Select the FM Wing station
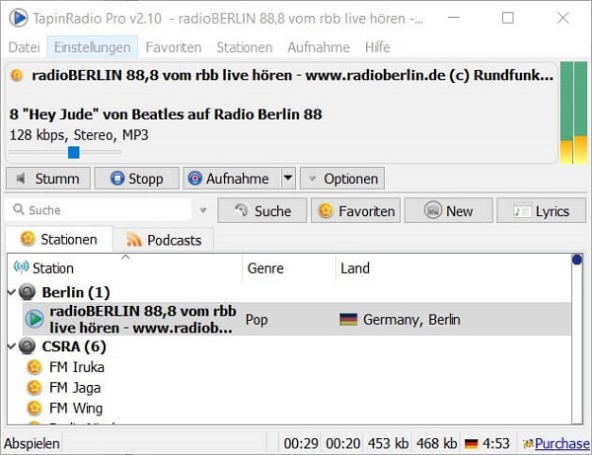 [x=76, y=409]
